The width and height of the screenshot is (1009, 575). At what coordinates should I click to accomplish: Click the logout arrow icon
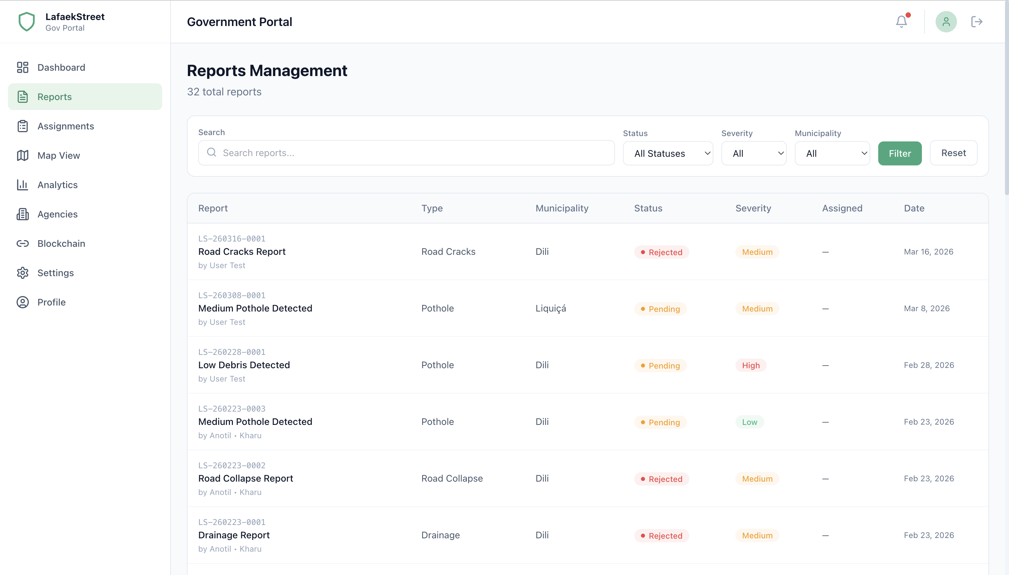[977, 22]
